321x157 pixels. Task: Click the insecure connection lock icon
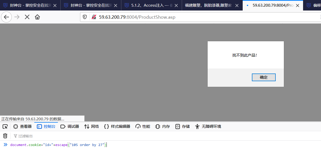pos(94,17)
